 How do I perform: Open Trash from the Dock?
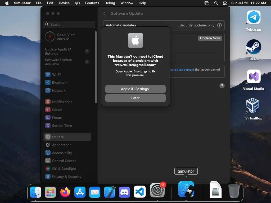click(x=234, y=191)
